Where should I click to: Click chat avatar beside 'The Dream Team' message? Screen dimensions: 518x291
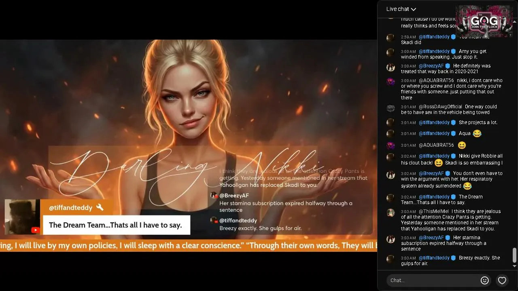pos(391,198)
